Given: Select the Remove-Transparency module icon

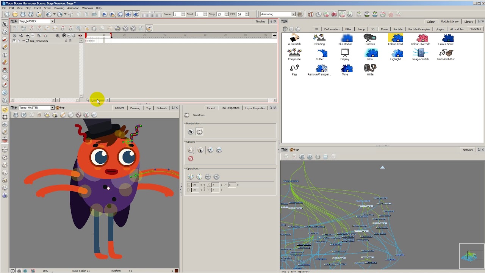Looking at the screenshot, I should (321, 68).
